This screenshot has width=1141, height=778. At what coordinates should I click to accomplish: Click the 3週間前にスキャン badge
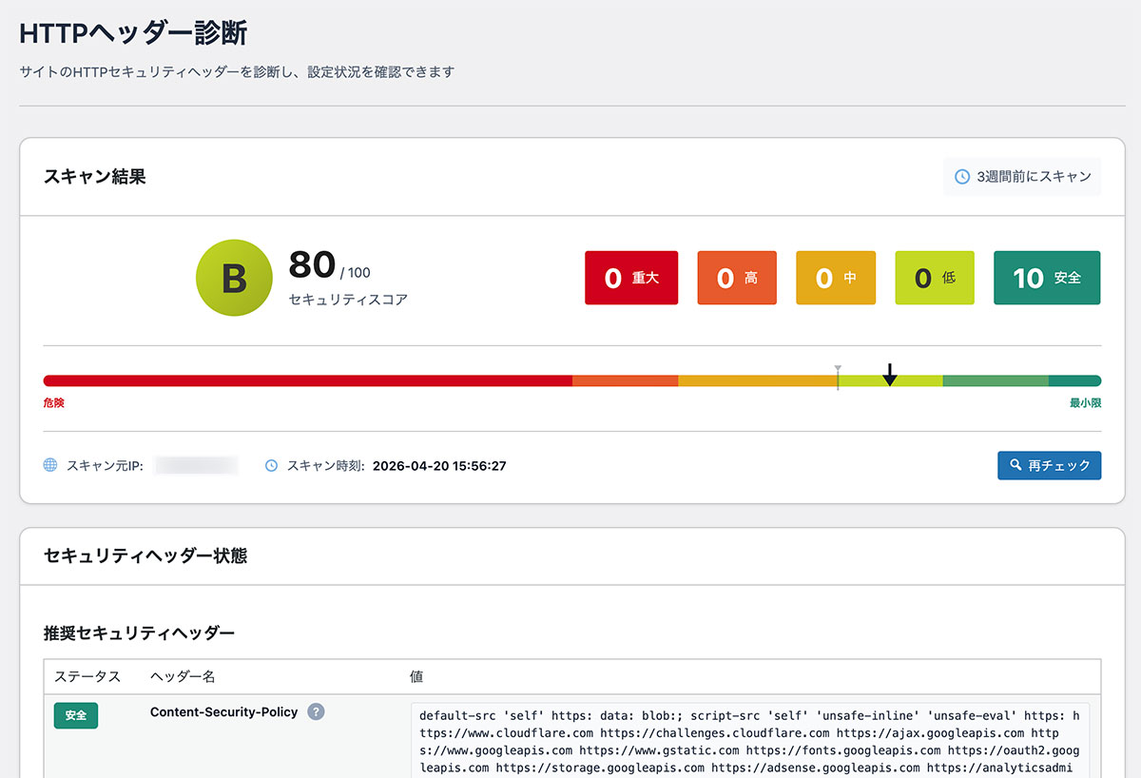tap(1022, 176)
